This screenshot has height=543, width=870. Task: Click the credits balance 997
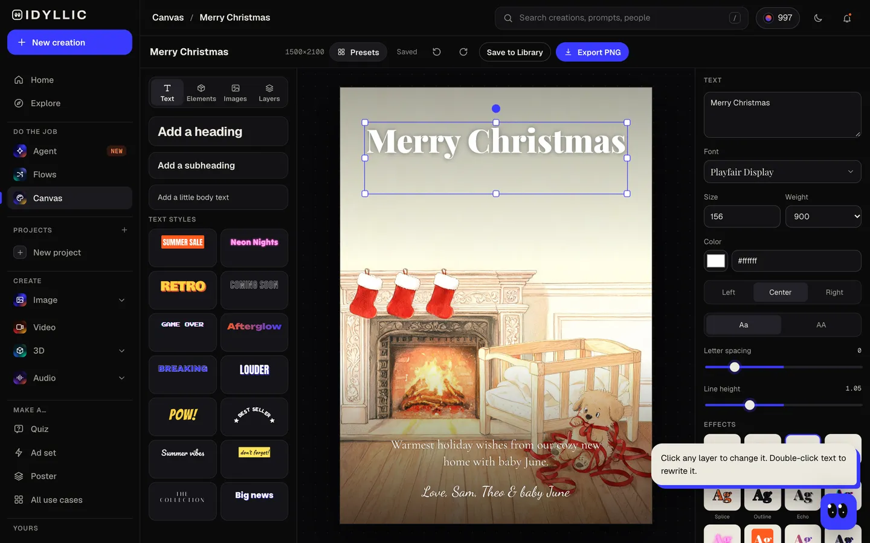(778, 18)
